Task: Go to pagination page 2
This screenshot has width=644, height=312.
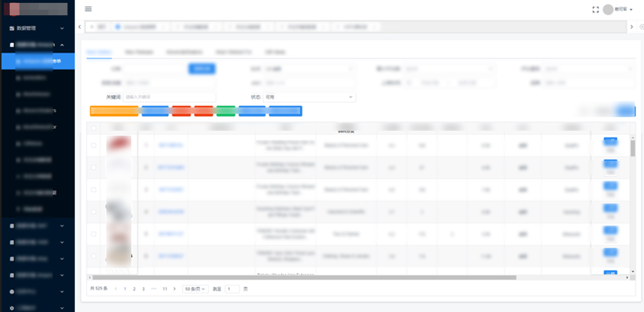Action: pos(134,289)
